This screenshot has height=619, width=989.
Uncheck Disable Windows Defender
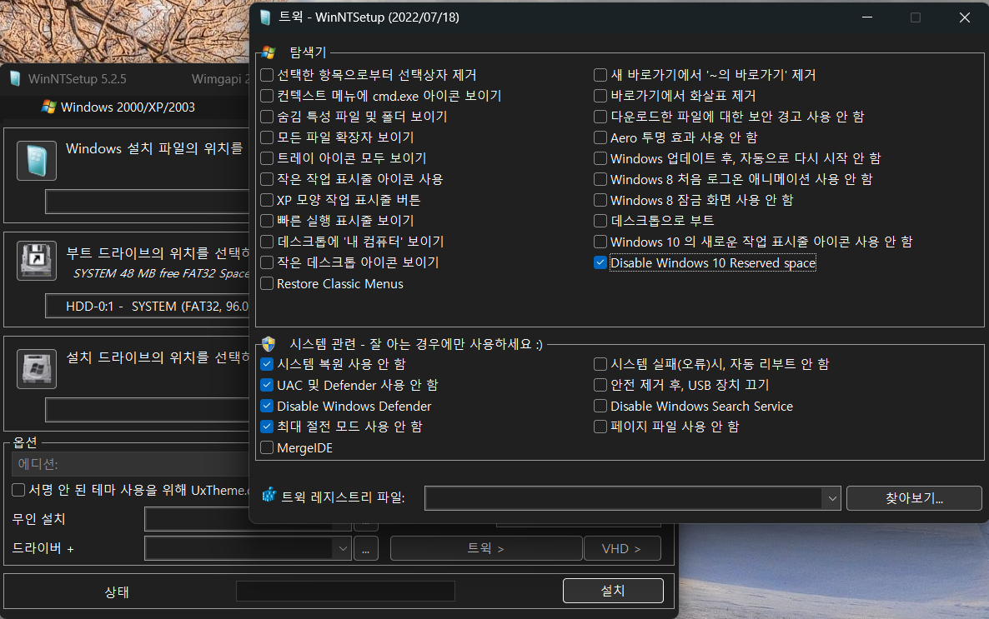click(x=267, y=406)
